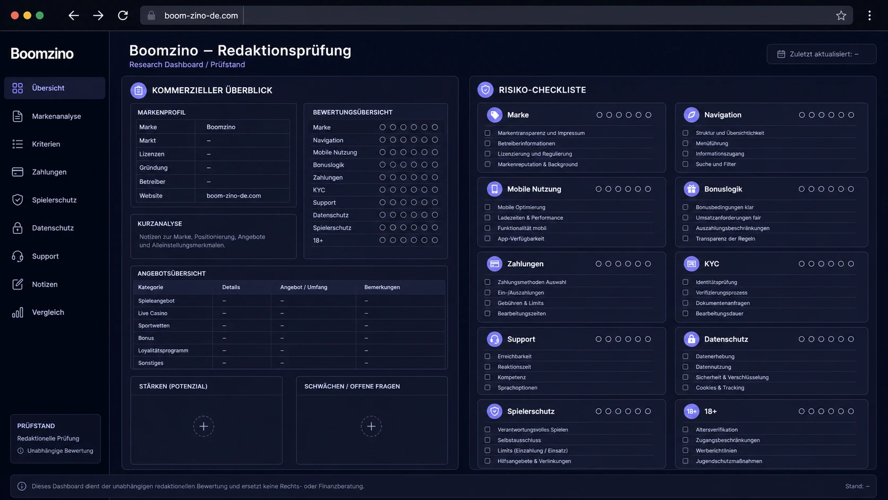Image resolution: width=888 pixels, height=500 pixels.
Task: Click Redaktionelle Prüfung in Prüfstand box
Action: coord(48,438)
